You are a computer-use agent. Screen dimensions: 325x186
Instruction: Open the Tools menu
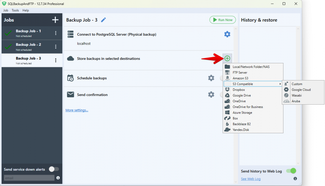tap(15, 10)
